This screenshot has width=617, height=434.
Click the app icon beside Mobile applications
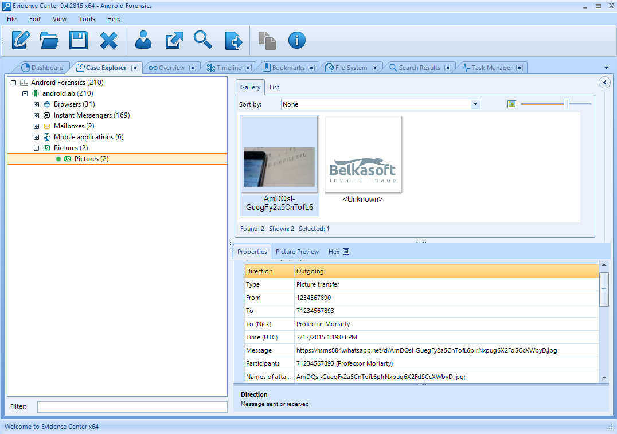(47, 137)
